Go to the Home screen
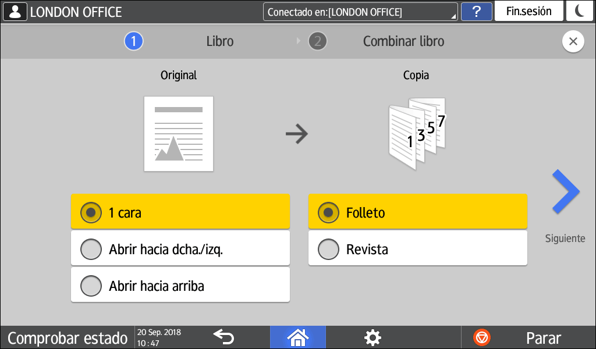 297,337
